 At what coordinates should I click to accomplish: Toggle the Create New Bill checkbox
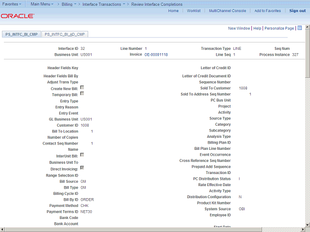click(82, 87)
